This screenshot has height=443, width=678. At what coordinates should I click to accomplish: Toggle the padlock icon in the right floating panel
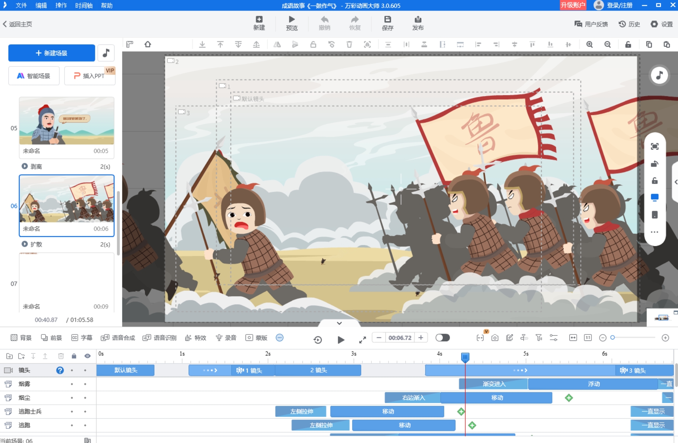(x=654, y=181)
